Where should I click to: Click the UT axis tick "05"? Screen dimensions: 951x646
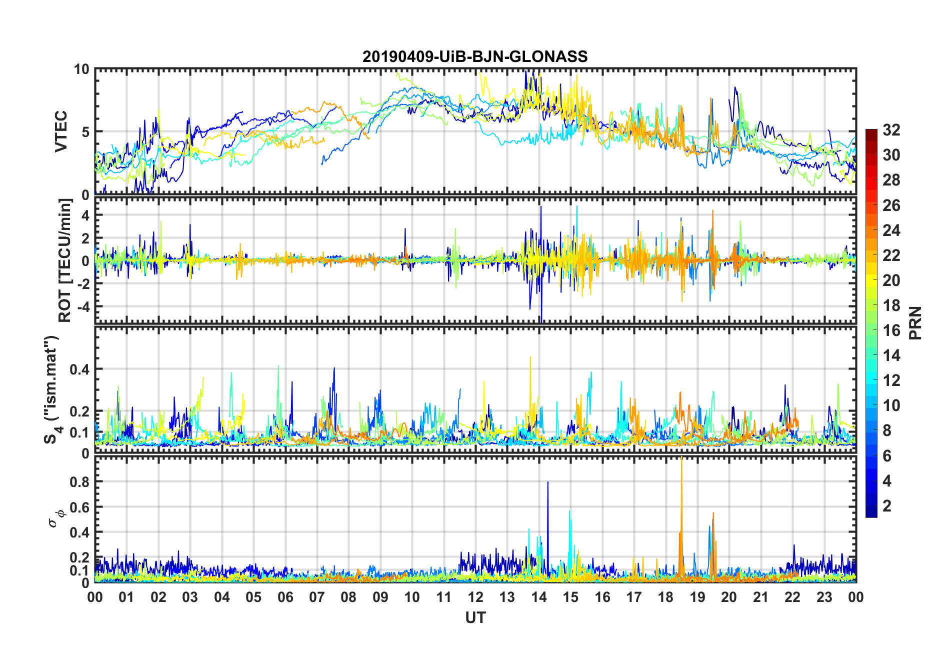(x=253, y=597)
